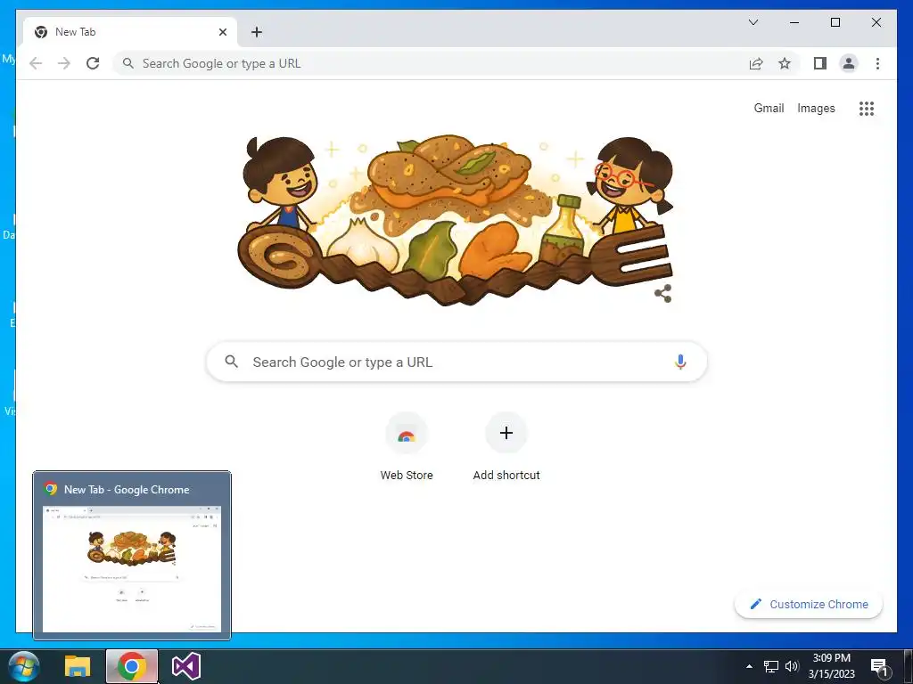
Task: Share the Google doodle
Action: (662, 293)
